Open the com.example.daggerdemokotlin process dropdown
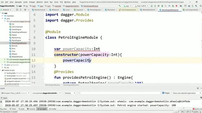 coord(46,93)
